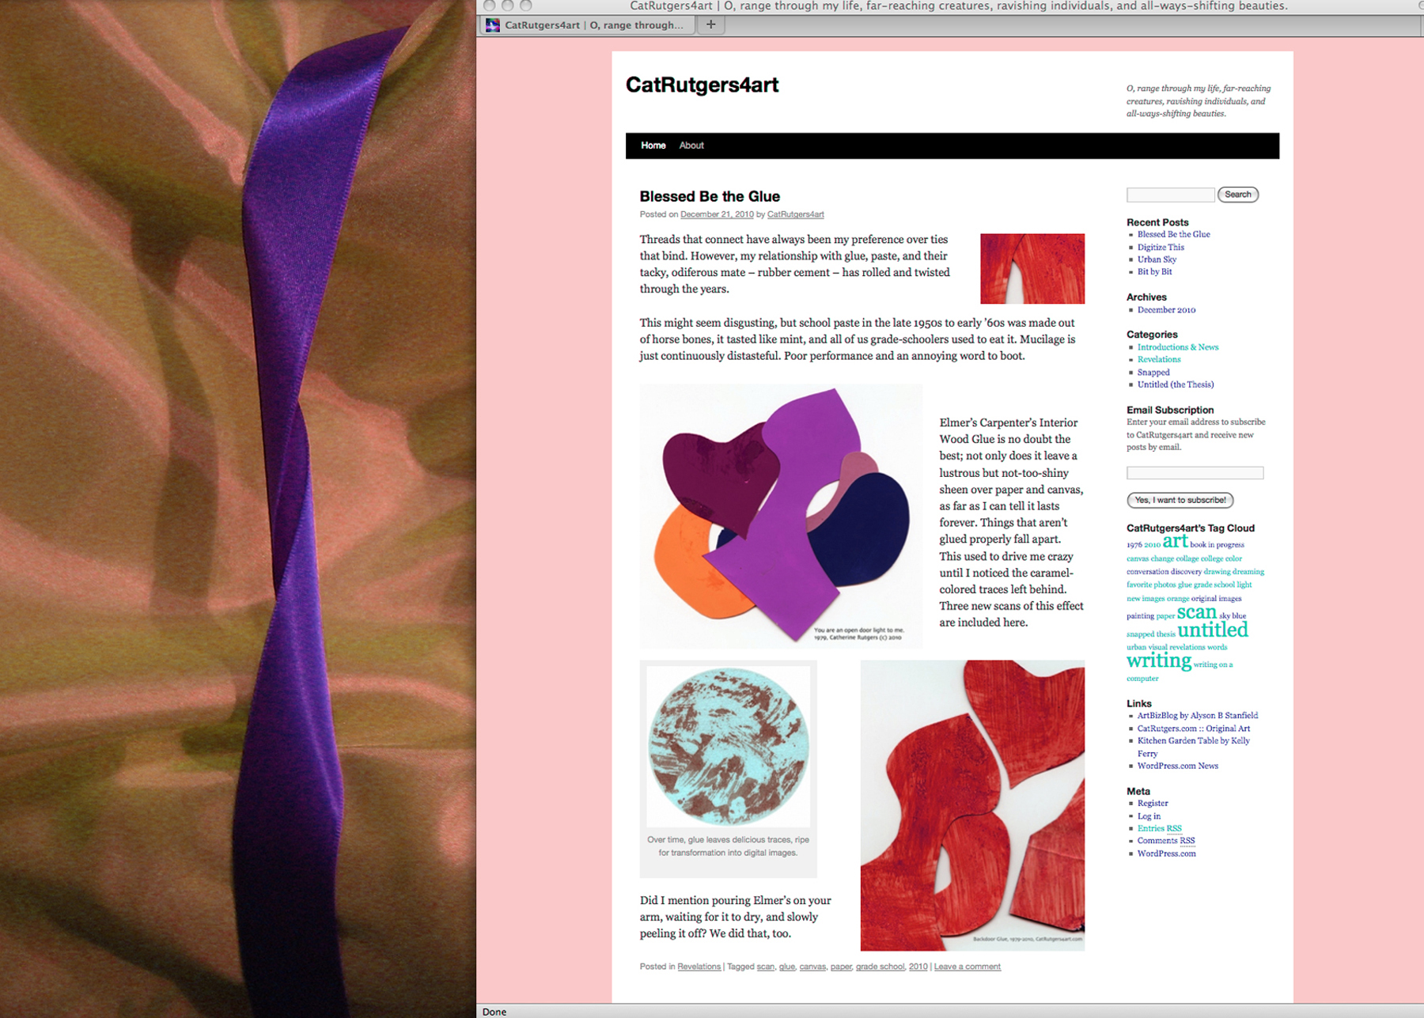Click the 'writing' tag in cloud
Screen dimensions: 1424x1018
(1158, 660)
